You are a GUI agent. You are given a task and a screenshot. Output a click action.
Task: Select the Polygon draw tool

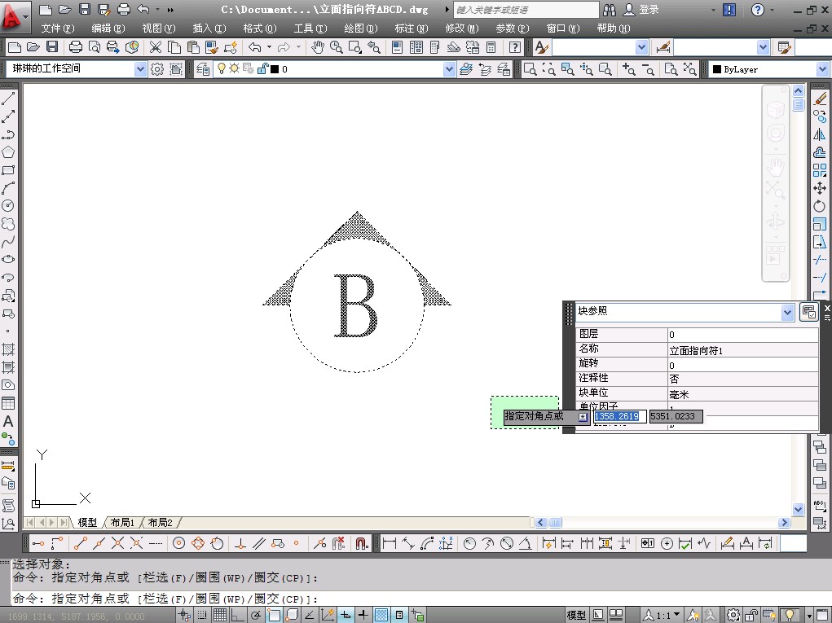(x=8, y=152)
